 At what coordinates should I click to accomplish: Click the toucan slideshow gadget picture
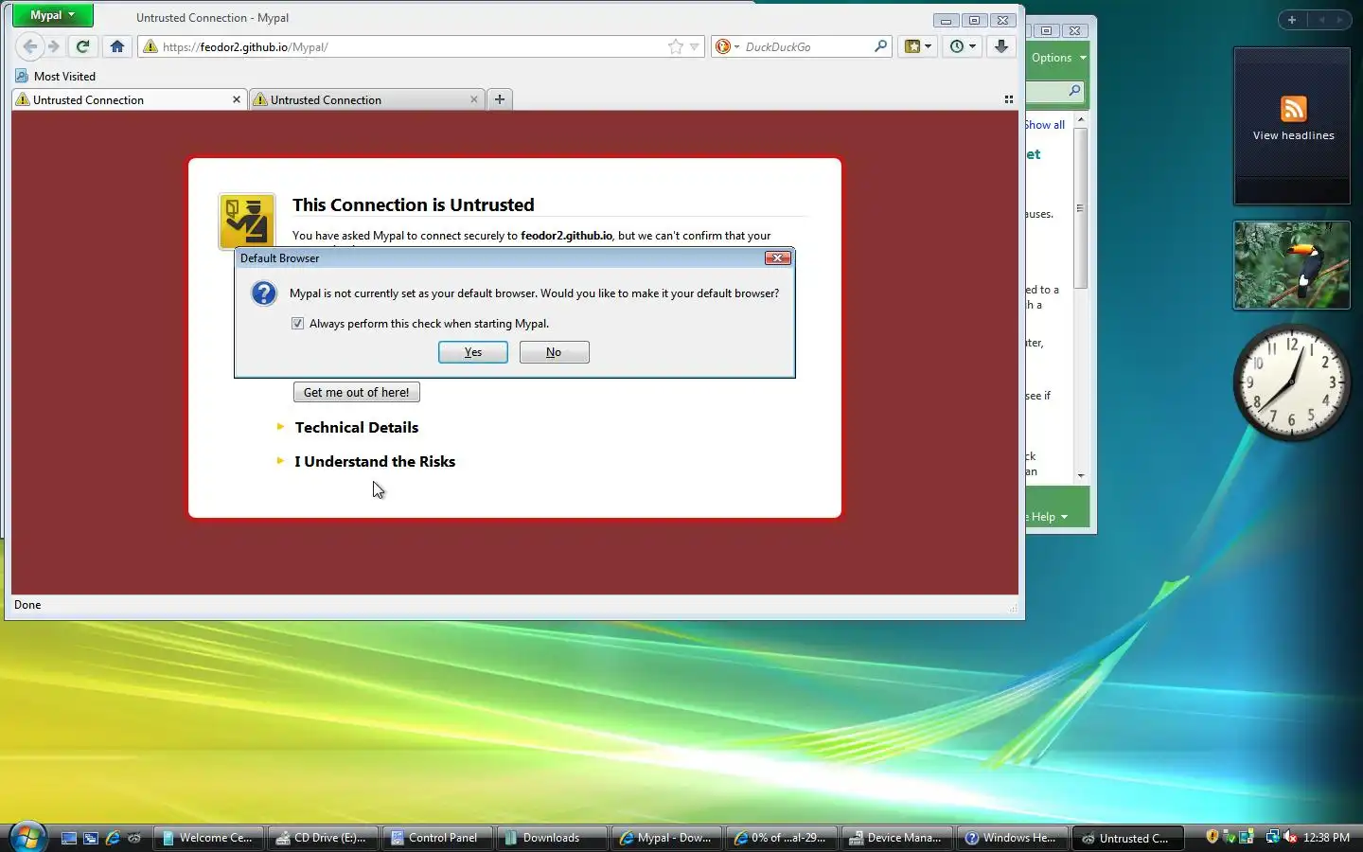[x=1292, y=265]
